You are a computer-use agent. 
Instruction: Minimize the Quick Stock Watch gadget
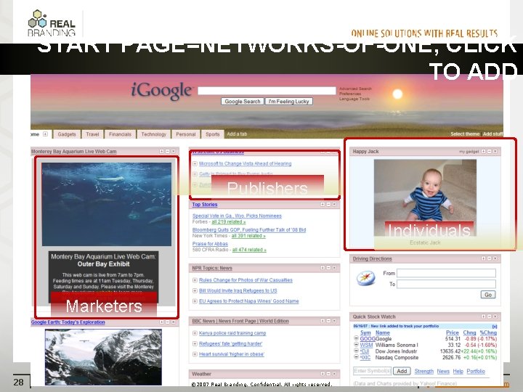click(490, 317)
